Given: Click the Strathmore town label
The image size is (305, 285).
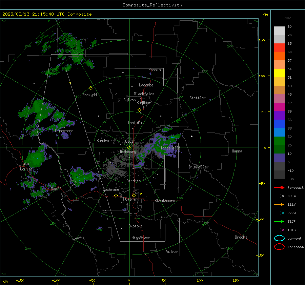Looking at the screenshot, I should pos(165,201).
